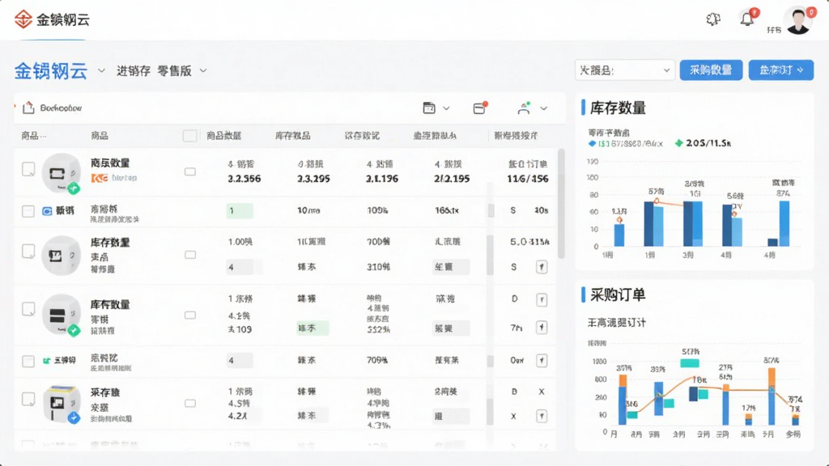The width and height of the screenshot is (829, 466).
Task: Click the person icon in the table toolbar
Action: click(524, 108)
